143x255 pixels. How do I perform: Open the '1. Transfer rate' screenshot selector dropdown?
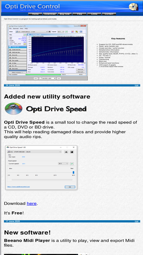coord(47,78)
